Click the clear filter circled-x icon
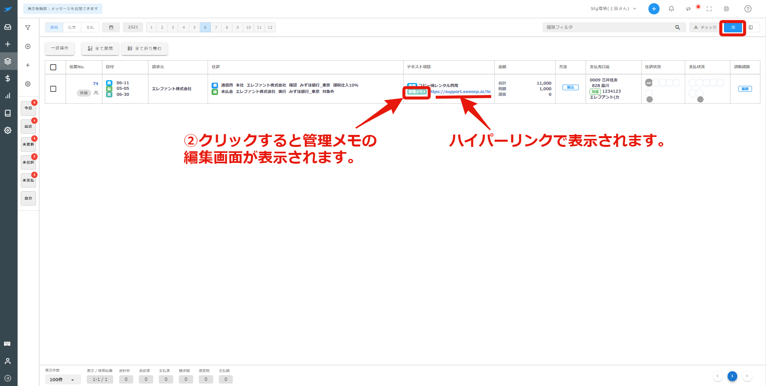 click(x=28, y=46)
